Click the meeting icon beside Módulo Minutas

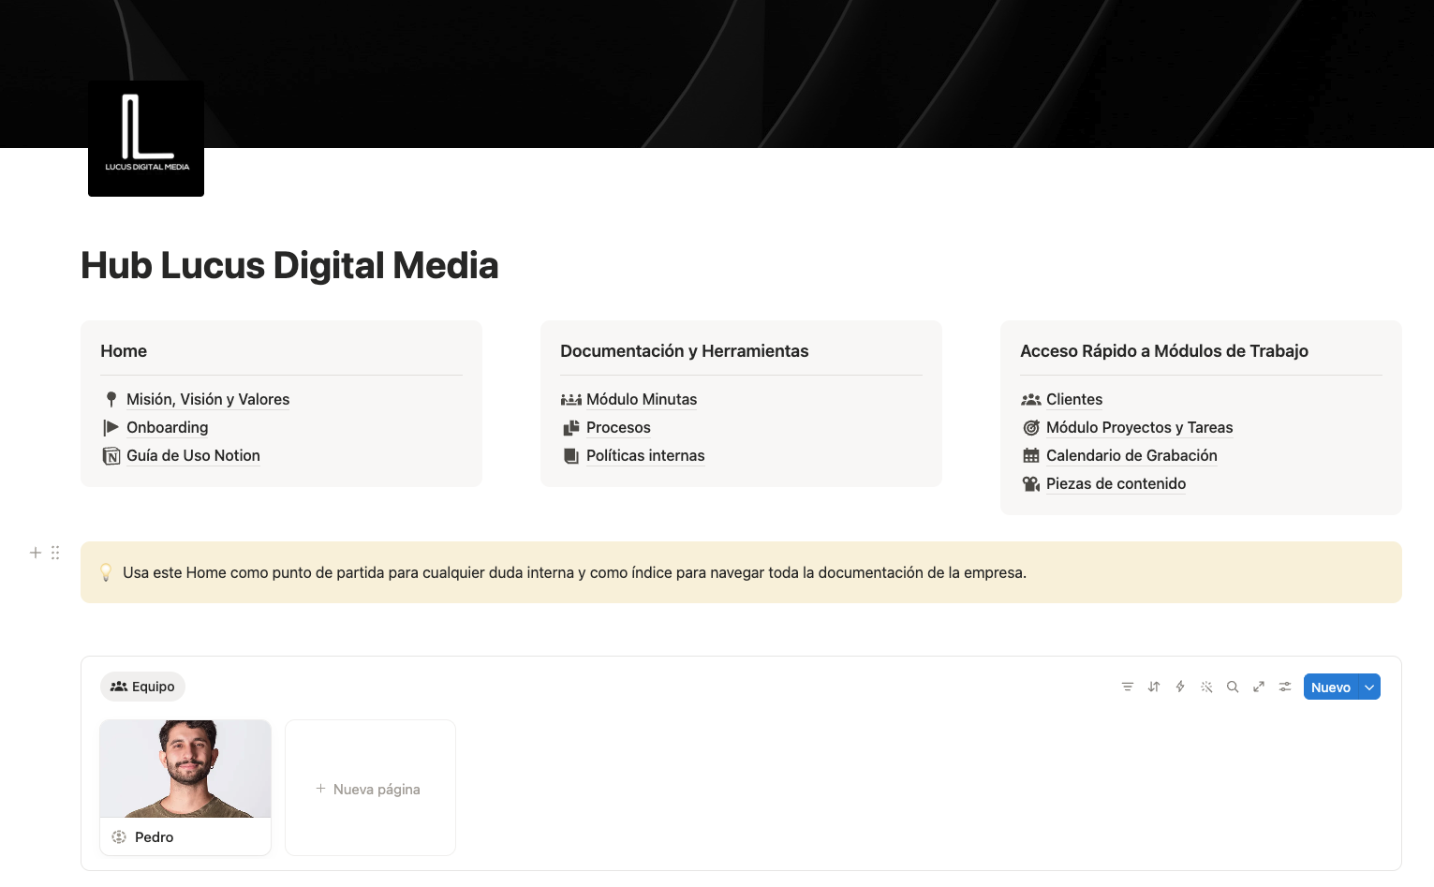point(571,400)
